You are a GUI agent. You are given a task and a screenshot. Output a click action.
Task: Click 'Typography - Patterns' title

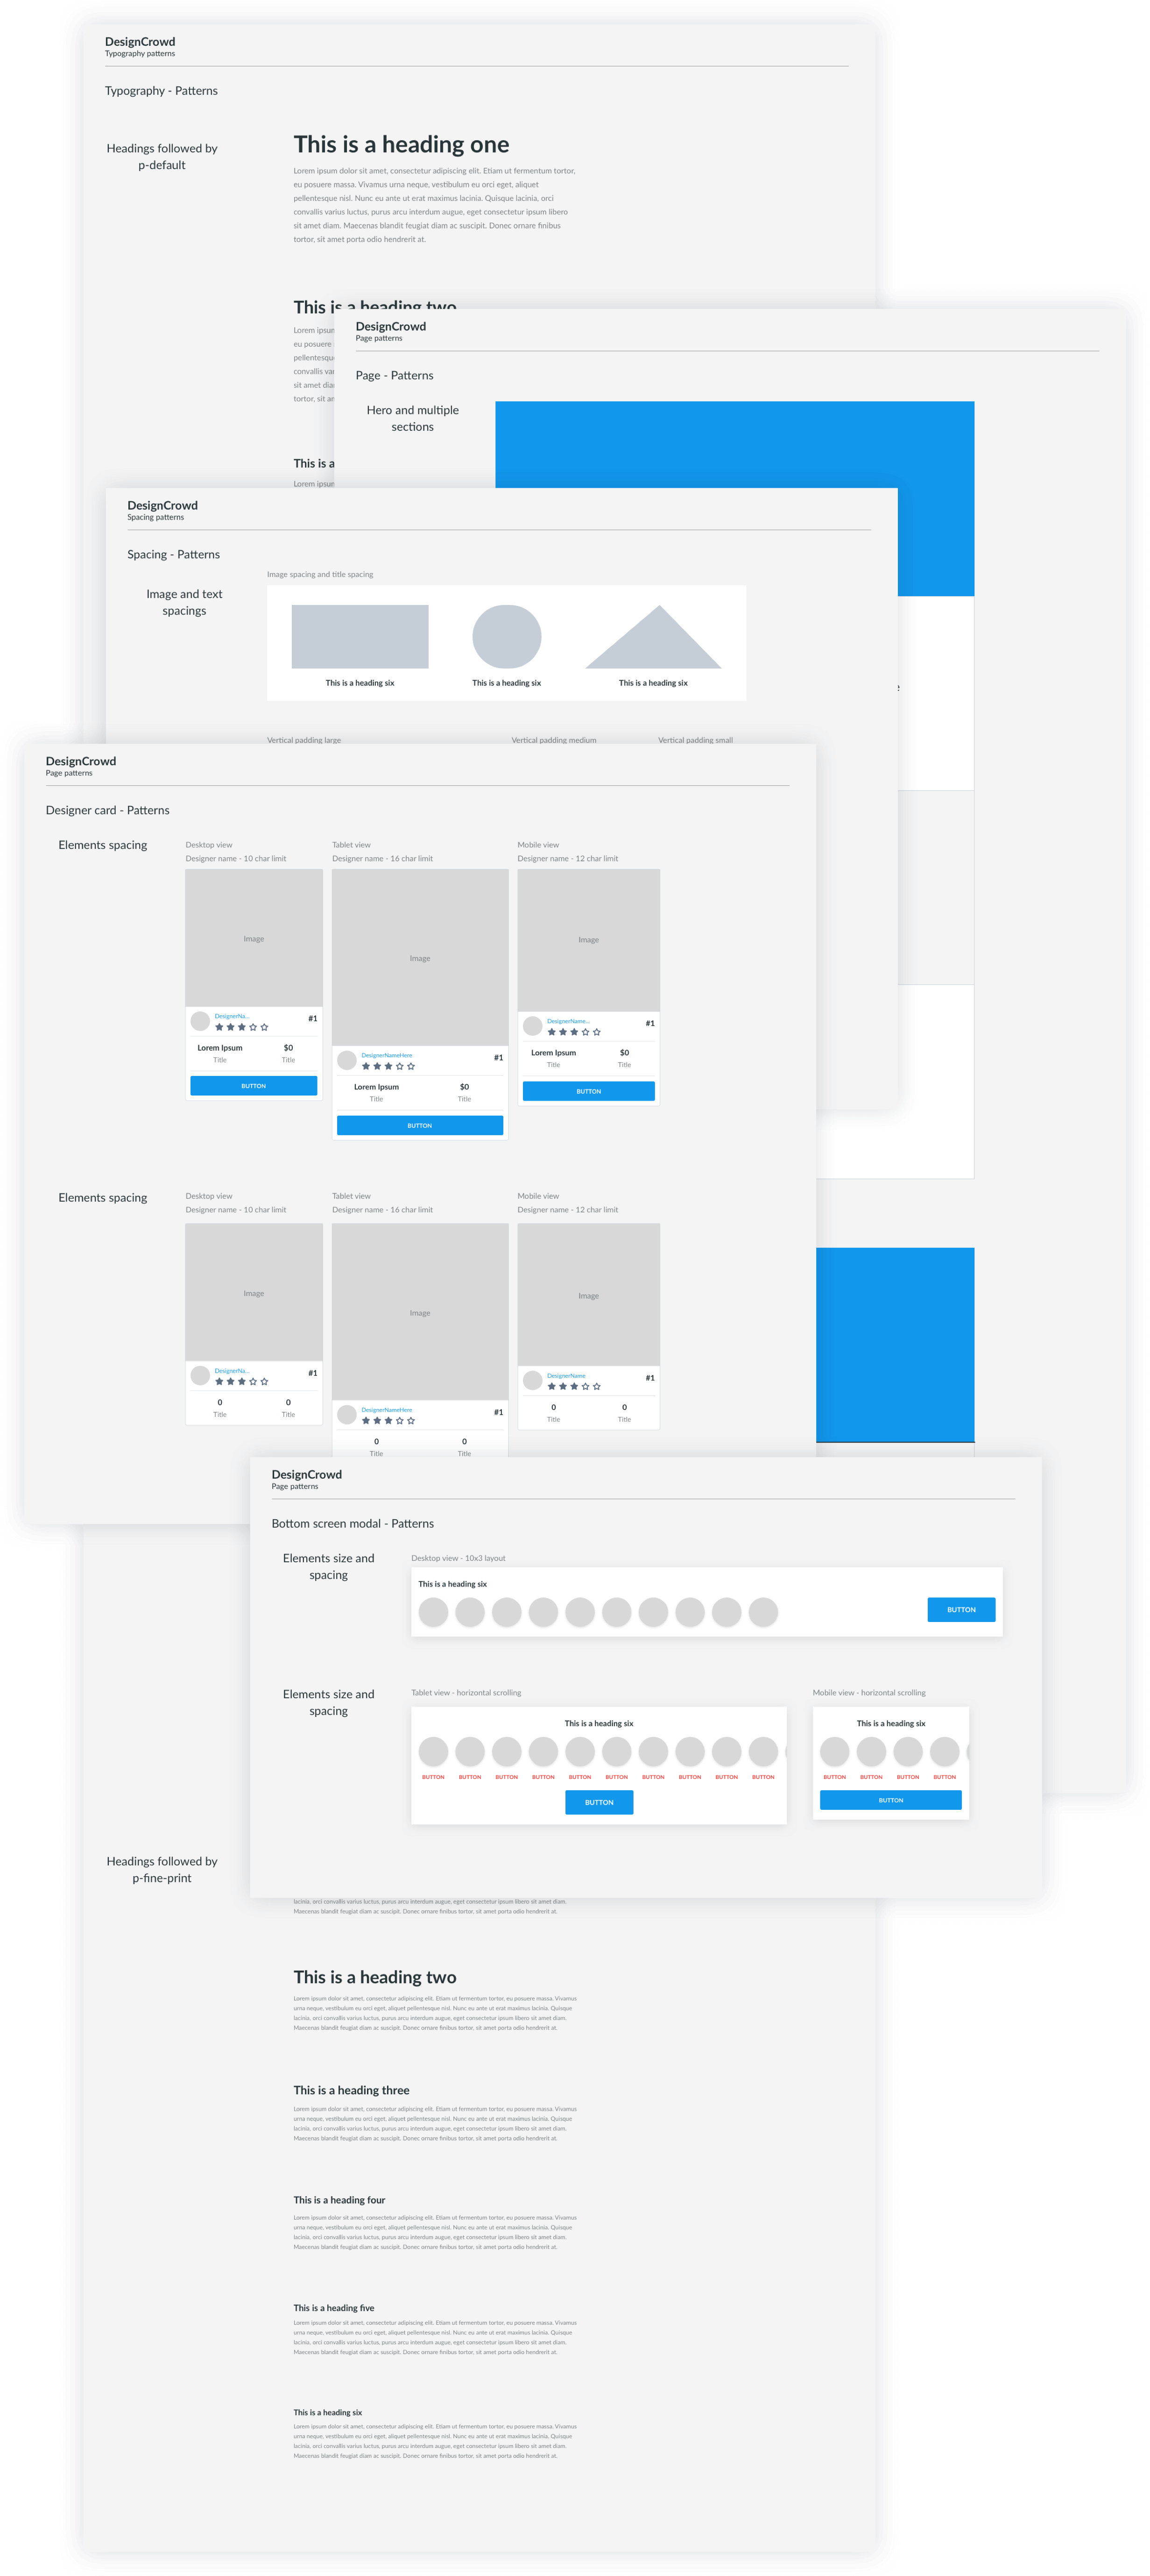click(161, 91)
